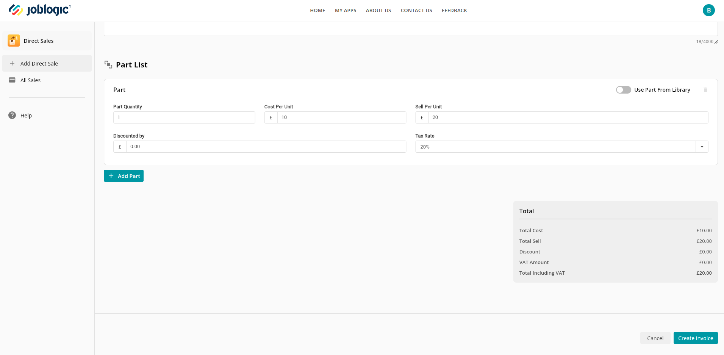Click the Direct Sales app icon
Screen dimensions: 724x355
click(x=14, y=41)
